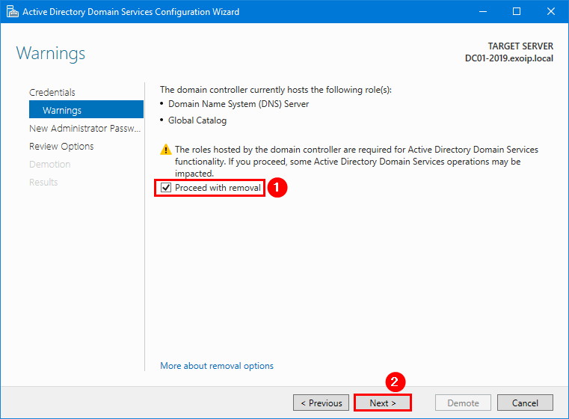Click the yellow warning triangle icon
The image size is (569, 419).
[x=166, y=150]
